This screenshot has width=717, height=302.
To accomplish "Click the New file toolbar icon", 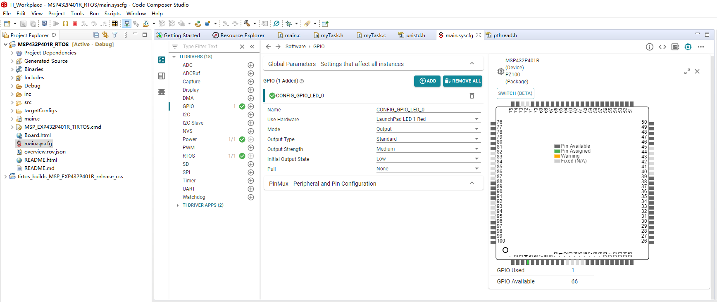I will click(7, 24).
